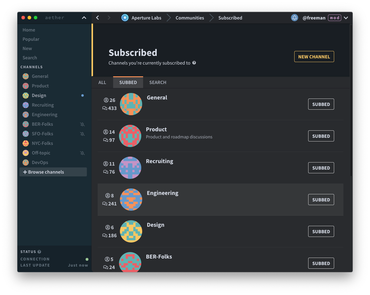370x295 pixels.
Task: Click the notification bell icon
Action: (294, 18)
